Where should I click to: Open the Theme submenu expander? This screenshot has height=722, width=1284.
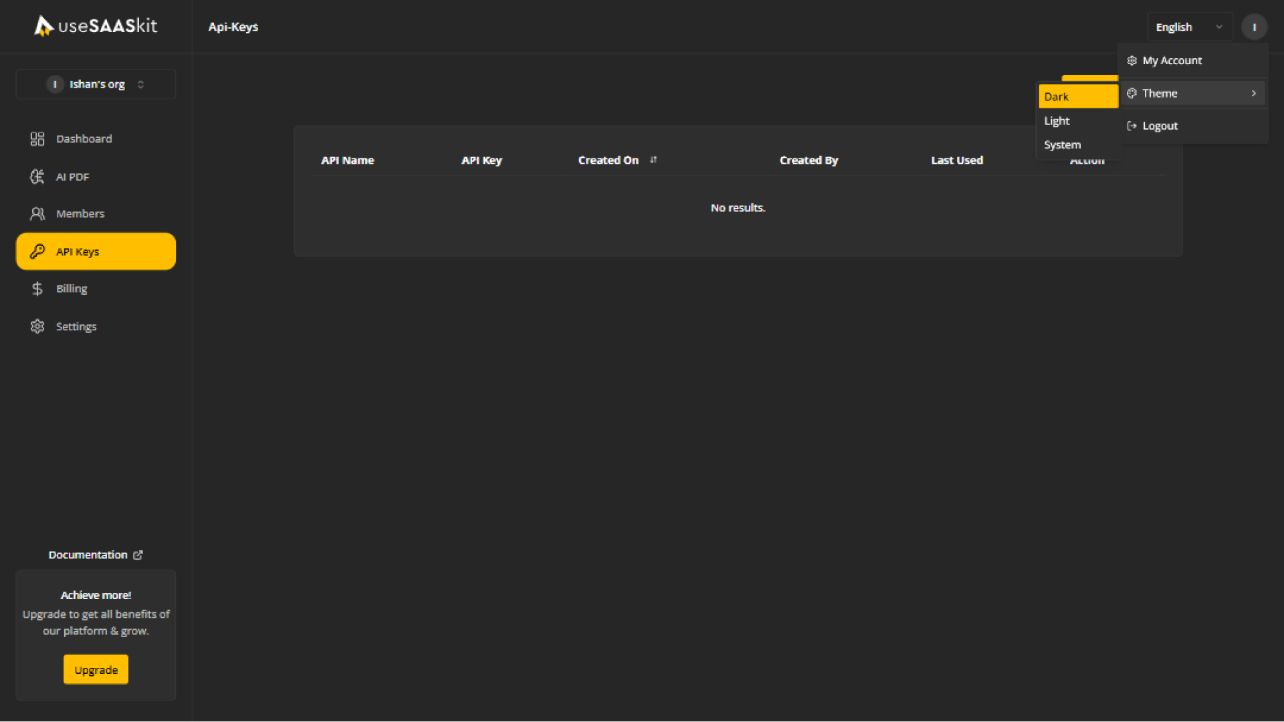[1255, 92]
